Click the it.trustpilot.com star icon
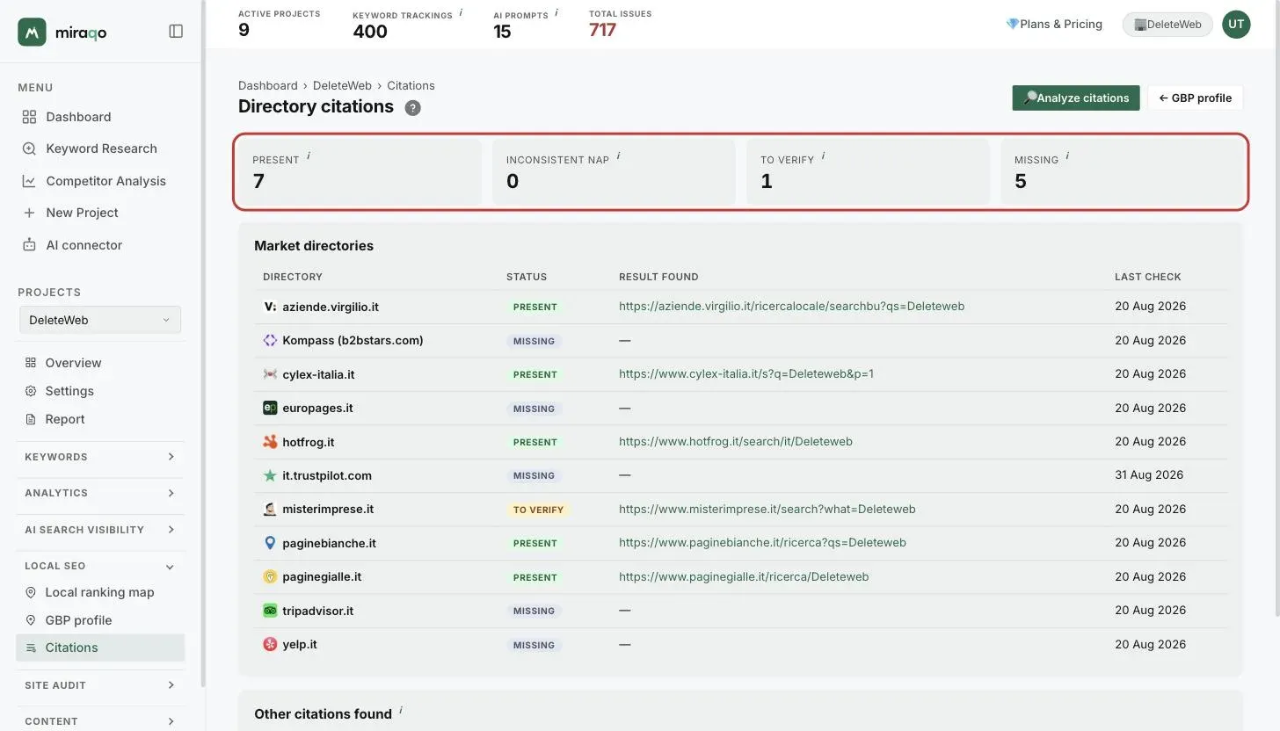This screenshot has height=731, width=1280. (270, 475)
